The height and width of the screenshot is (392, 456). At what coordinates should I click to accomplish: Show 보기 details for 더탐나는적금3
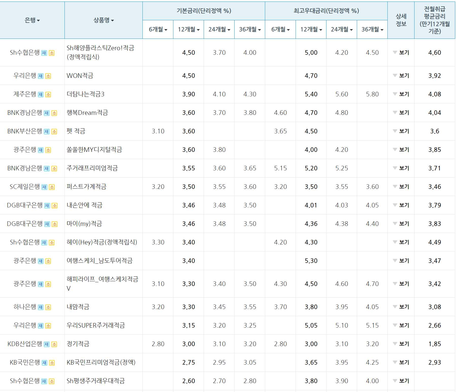click(401, 94)
